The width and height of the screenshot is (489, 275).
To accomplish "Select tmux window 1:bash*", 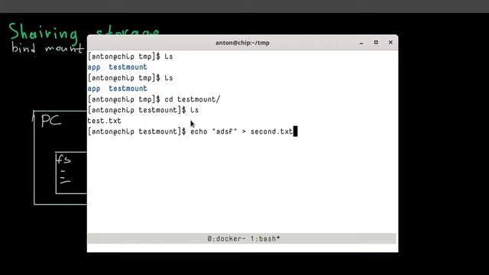I will 266,239.
